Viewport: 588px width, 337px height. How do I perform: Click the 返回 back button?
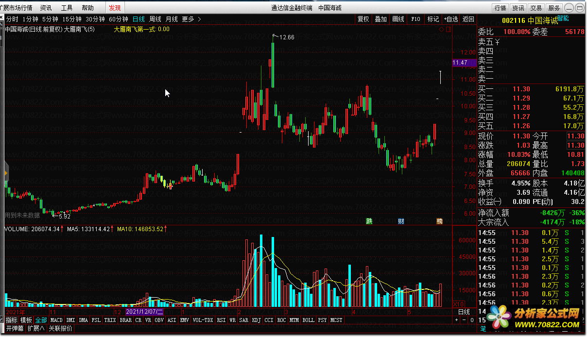point(468,19)
